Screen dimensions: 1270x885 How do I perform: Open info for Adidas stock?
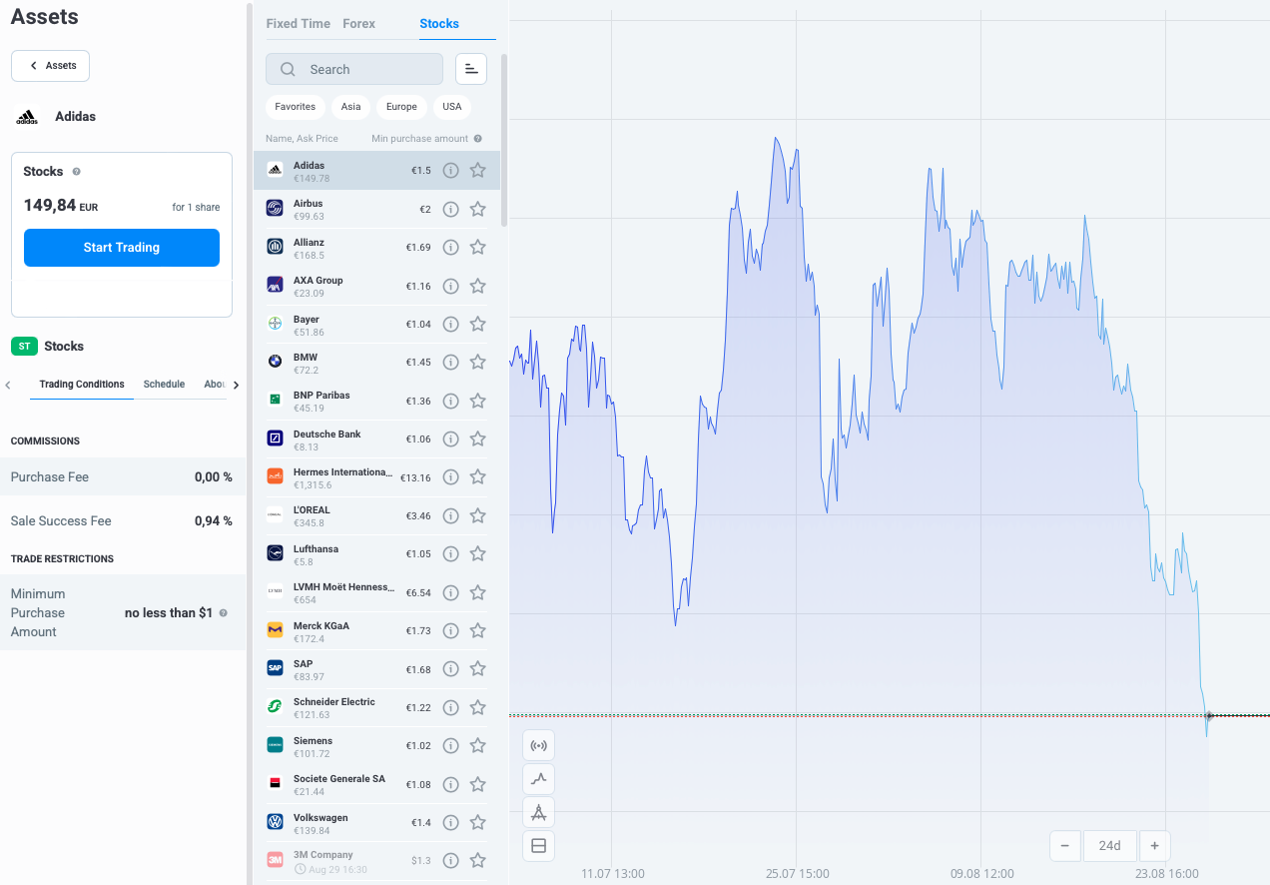click(x=450, y=171)
